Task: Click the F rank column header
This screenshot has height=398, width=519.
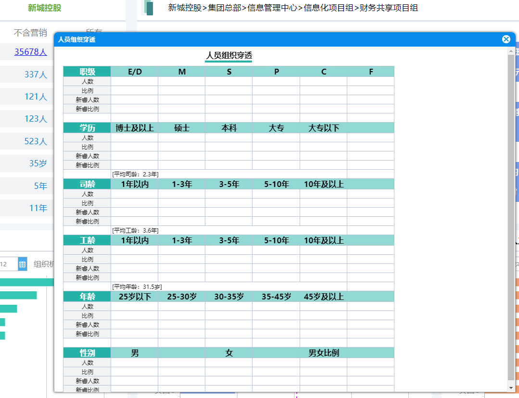Action: coord(371,72)
